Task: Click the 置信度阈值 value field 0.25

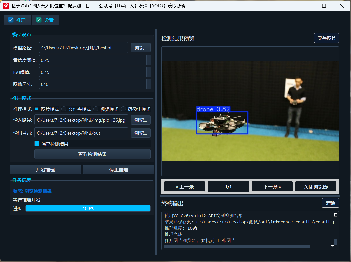Action: [x=93, y=60]
